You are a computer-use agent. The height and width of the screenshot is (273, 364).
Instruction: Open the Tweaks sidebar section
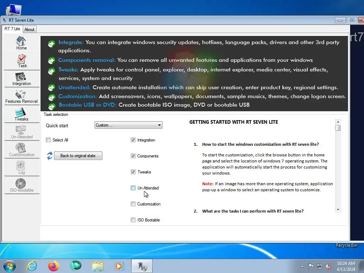22,114
